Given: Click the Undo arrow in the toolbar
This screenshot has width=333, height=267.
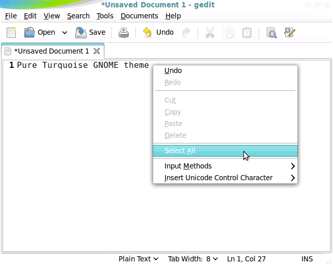Looking at the screenshot, I should [x=147, y=33].
